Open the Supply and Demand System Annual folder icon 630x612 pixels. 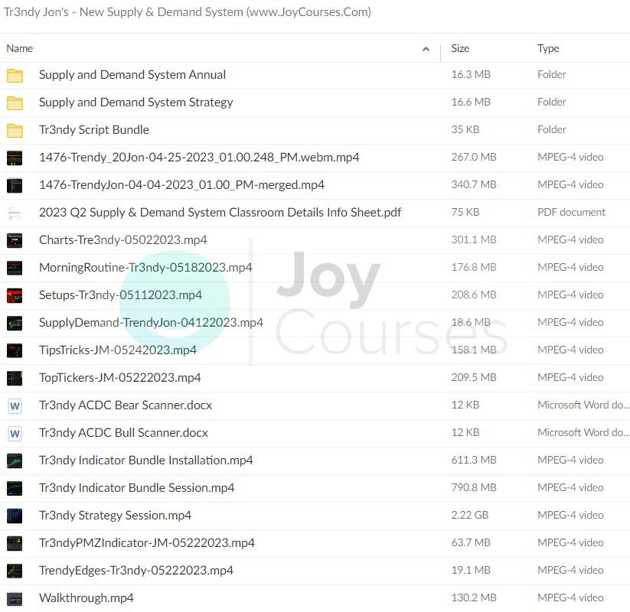15,75
